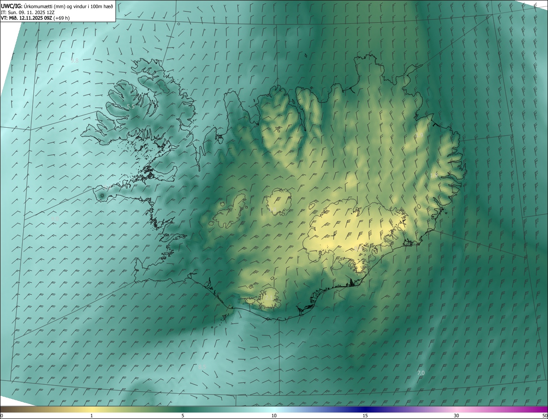Click the 15 tick on the color scale
Screen dimensions: 548x419
pos(365,416)
